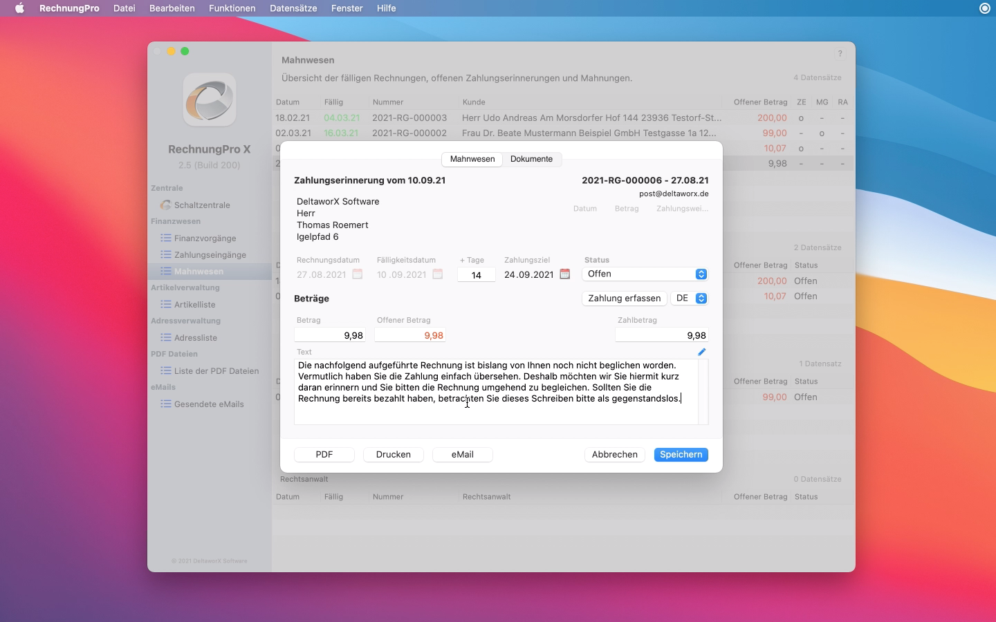The width and height of the screenshot is (996, 622).
Task: Expand the Status dropdown showing Offen
Action: tap(645, 274)
